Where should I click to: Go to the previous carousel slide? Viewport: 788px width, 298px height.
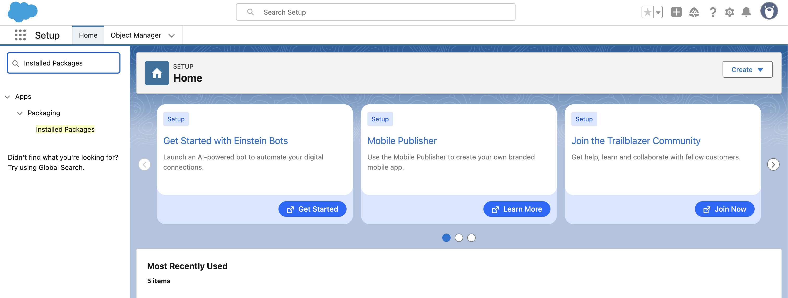(144, 164)
